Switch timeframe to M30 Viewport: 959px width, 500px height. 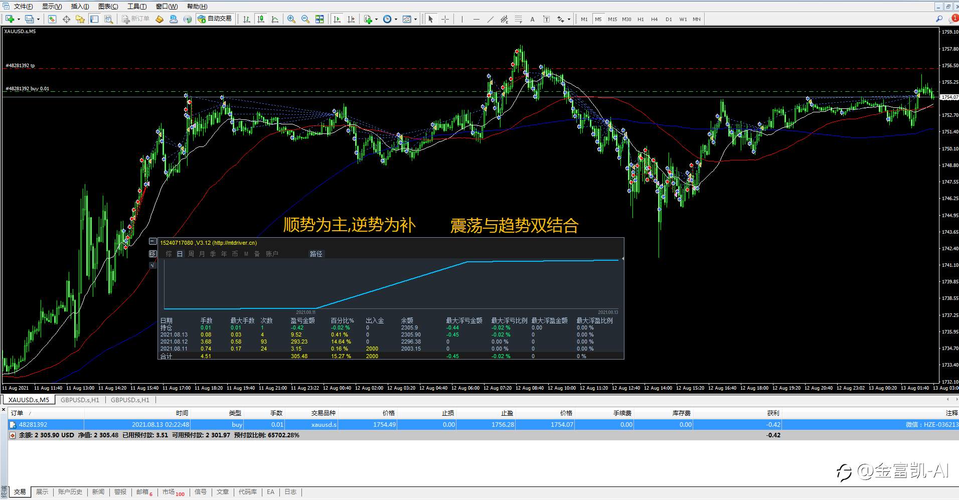[626, 19]
